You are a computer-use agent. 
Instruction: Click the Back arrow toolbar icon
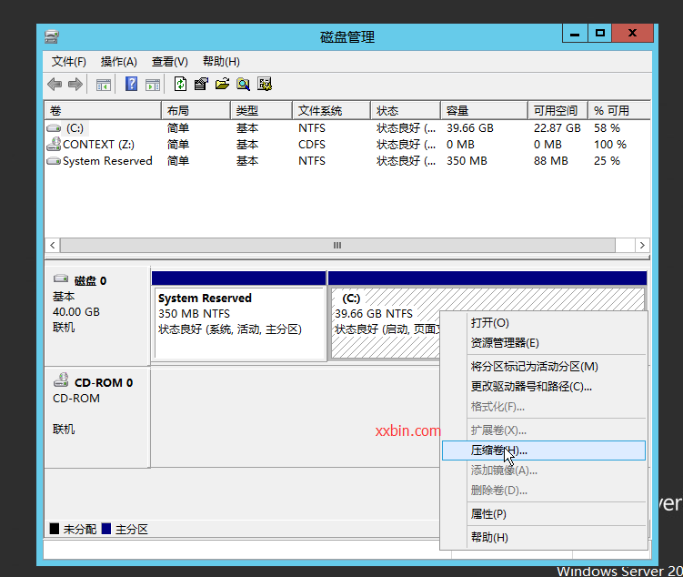(55, 84)
